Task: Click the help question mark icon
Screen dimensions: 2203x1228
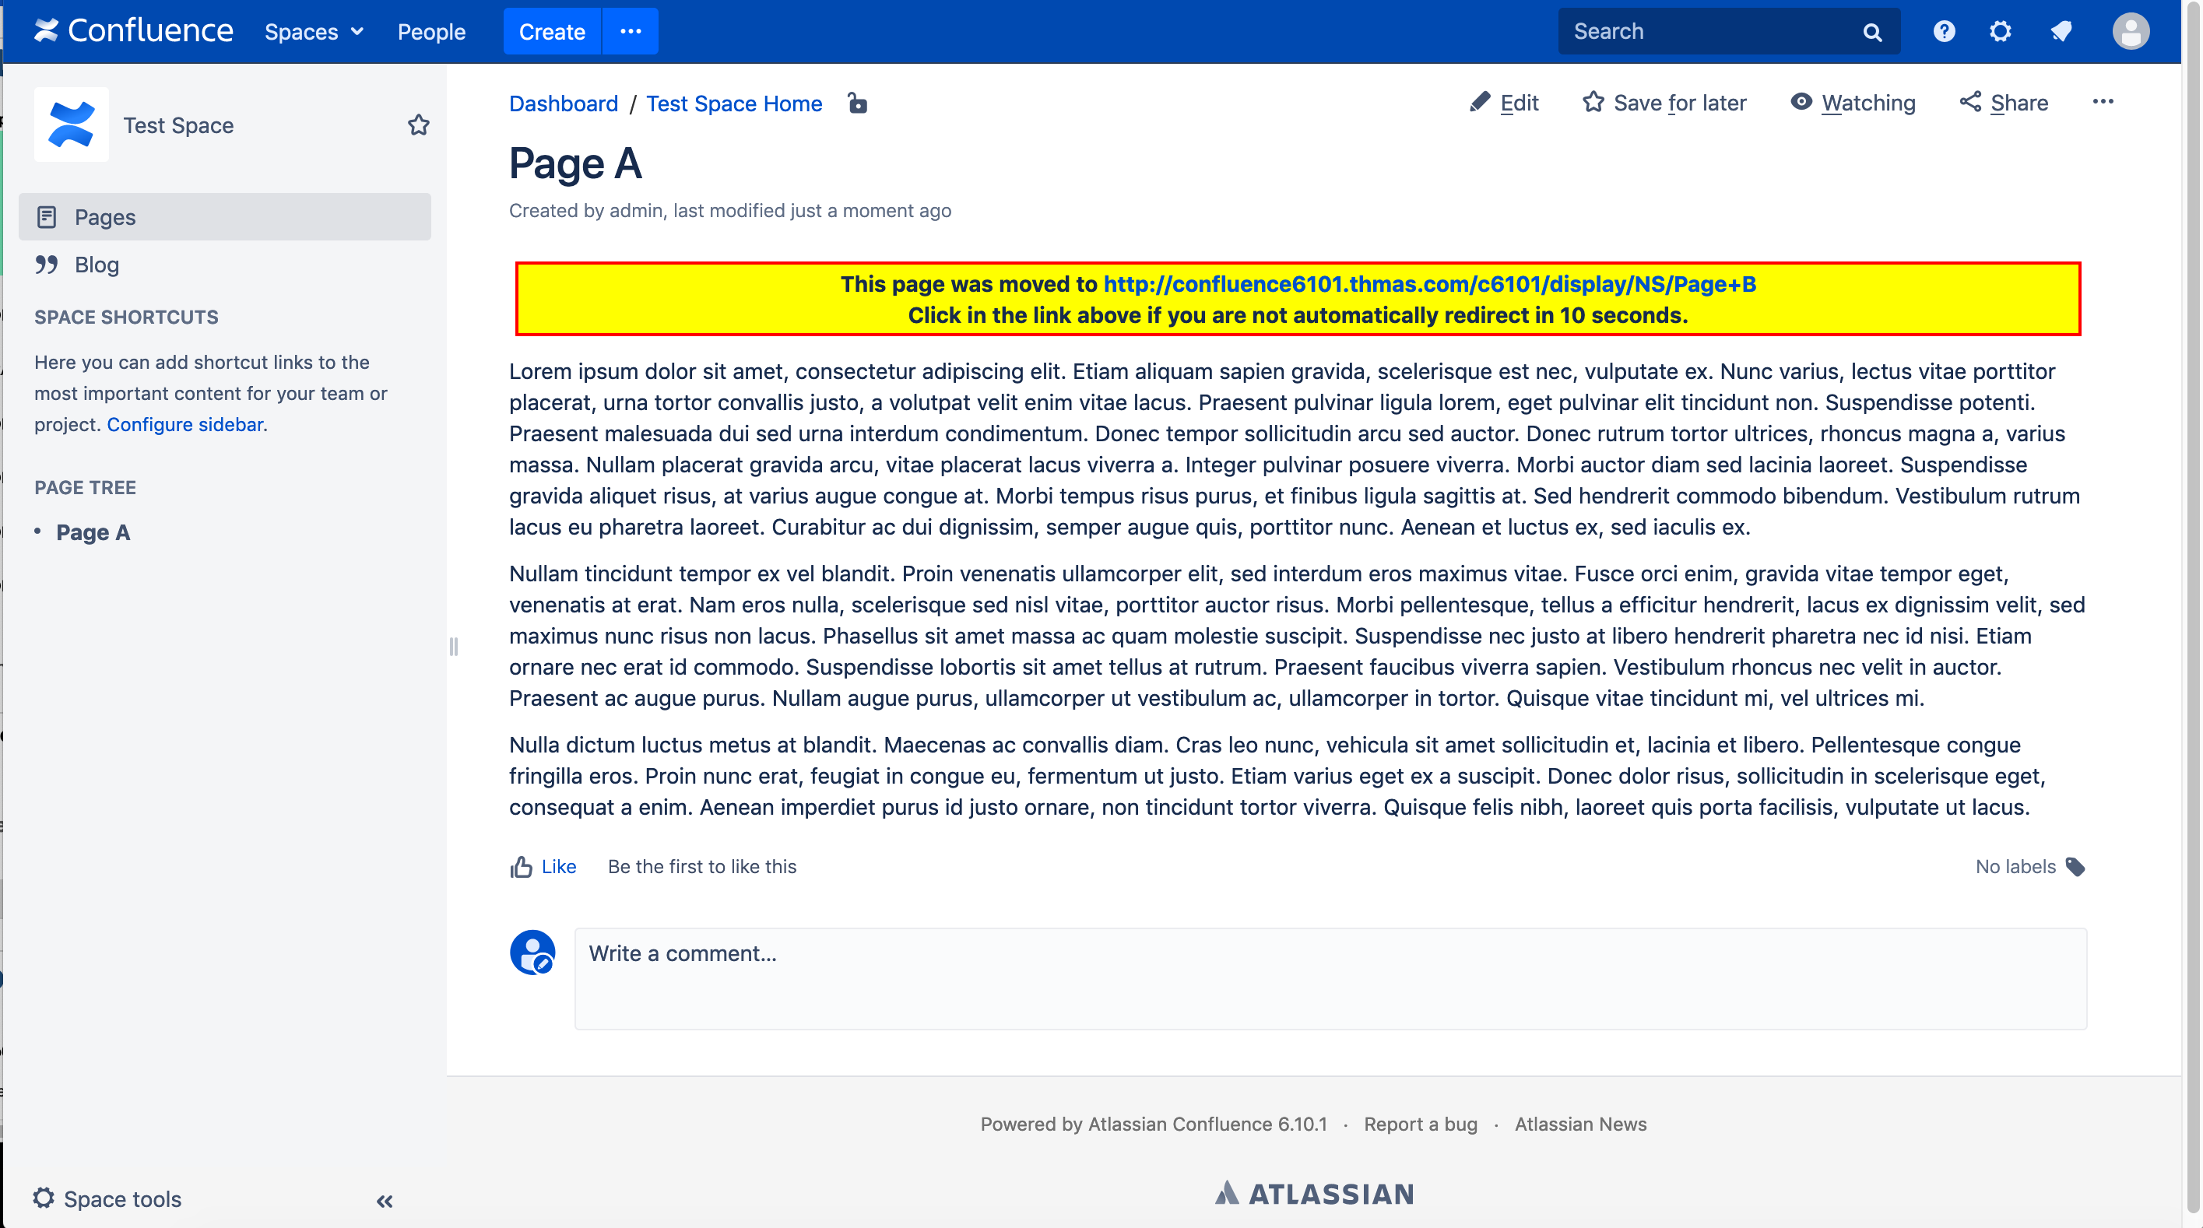Action: pyautogui.click(x=1944, y=32)
